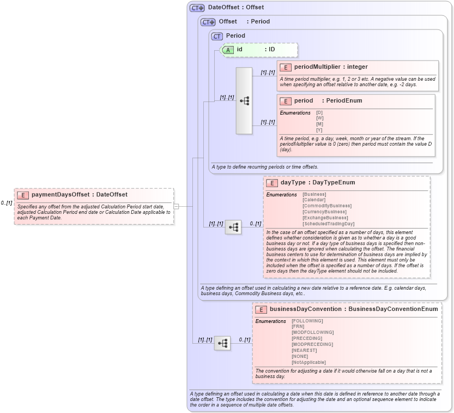
Task: Click the 0..[1] cardinality label near businessDayConvention
Action: [244, 338]
